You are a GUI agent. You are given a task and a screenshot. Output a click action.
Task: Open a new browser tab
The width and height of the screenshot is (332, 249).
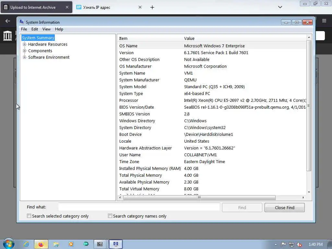tap(152, 7)
